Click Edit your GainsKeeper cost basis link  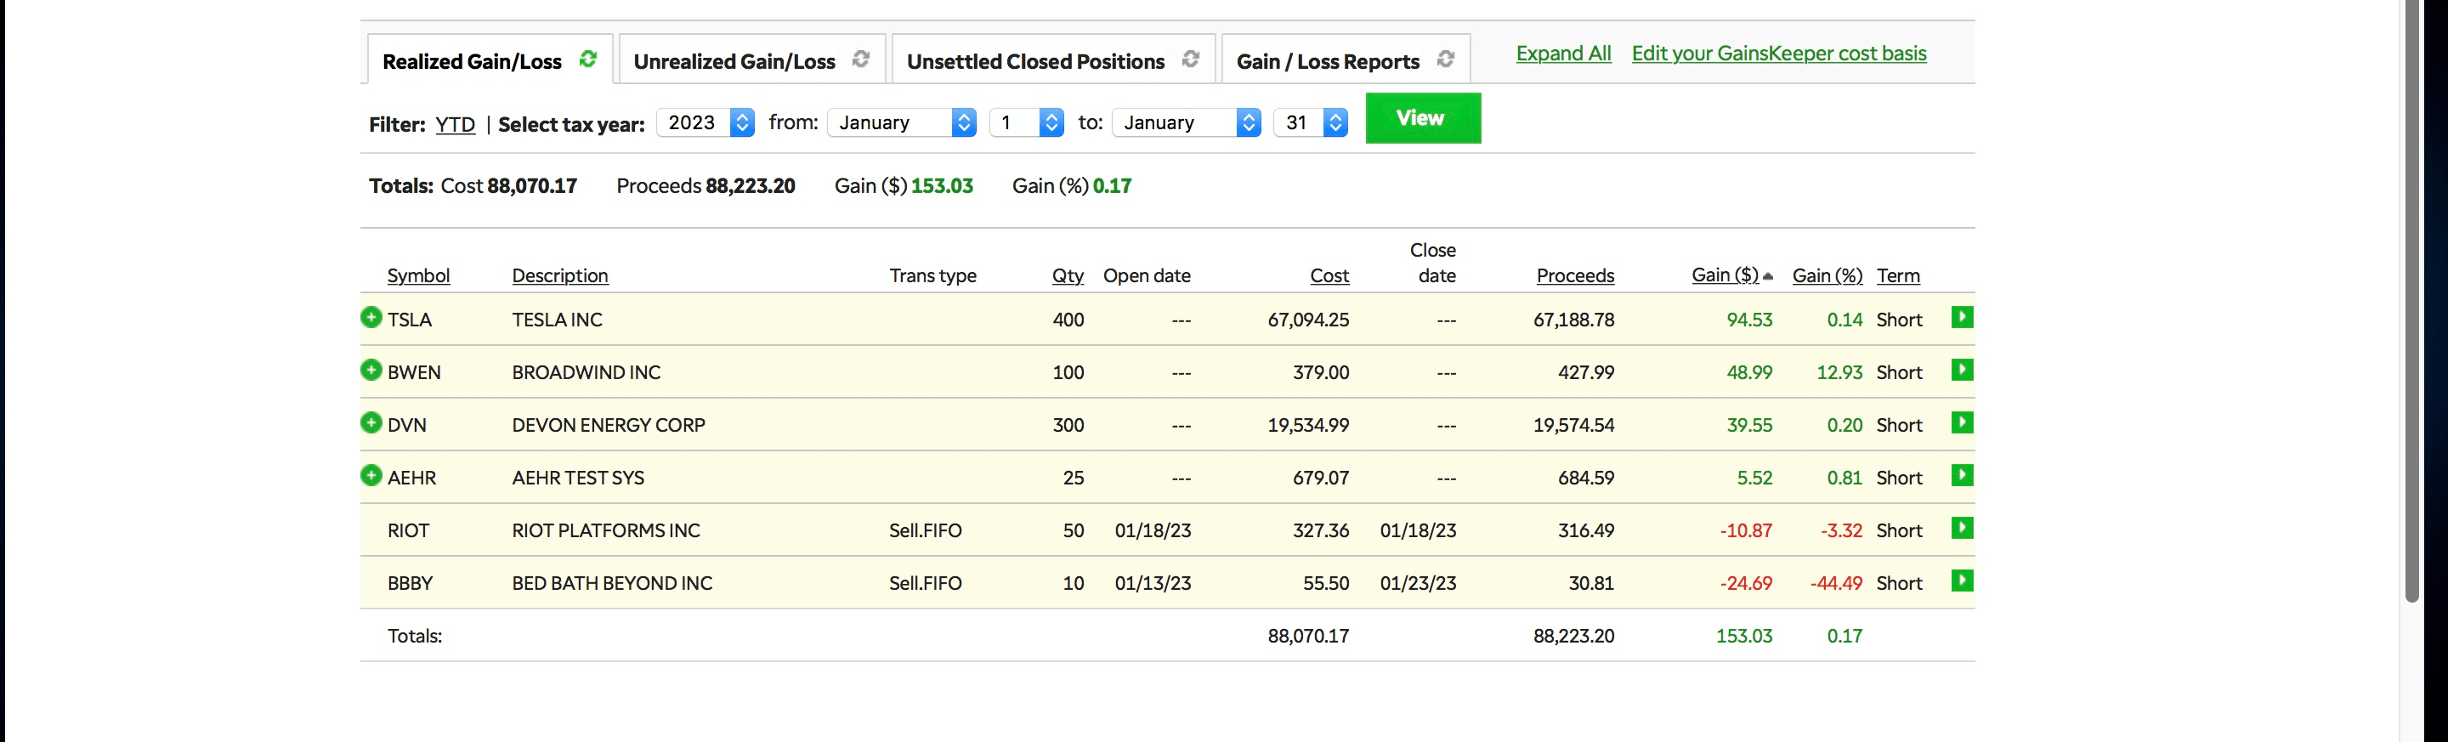tap(1778, 54)
